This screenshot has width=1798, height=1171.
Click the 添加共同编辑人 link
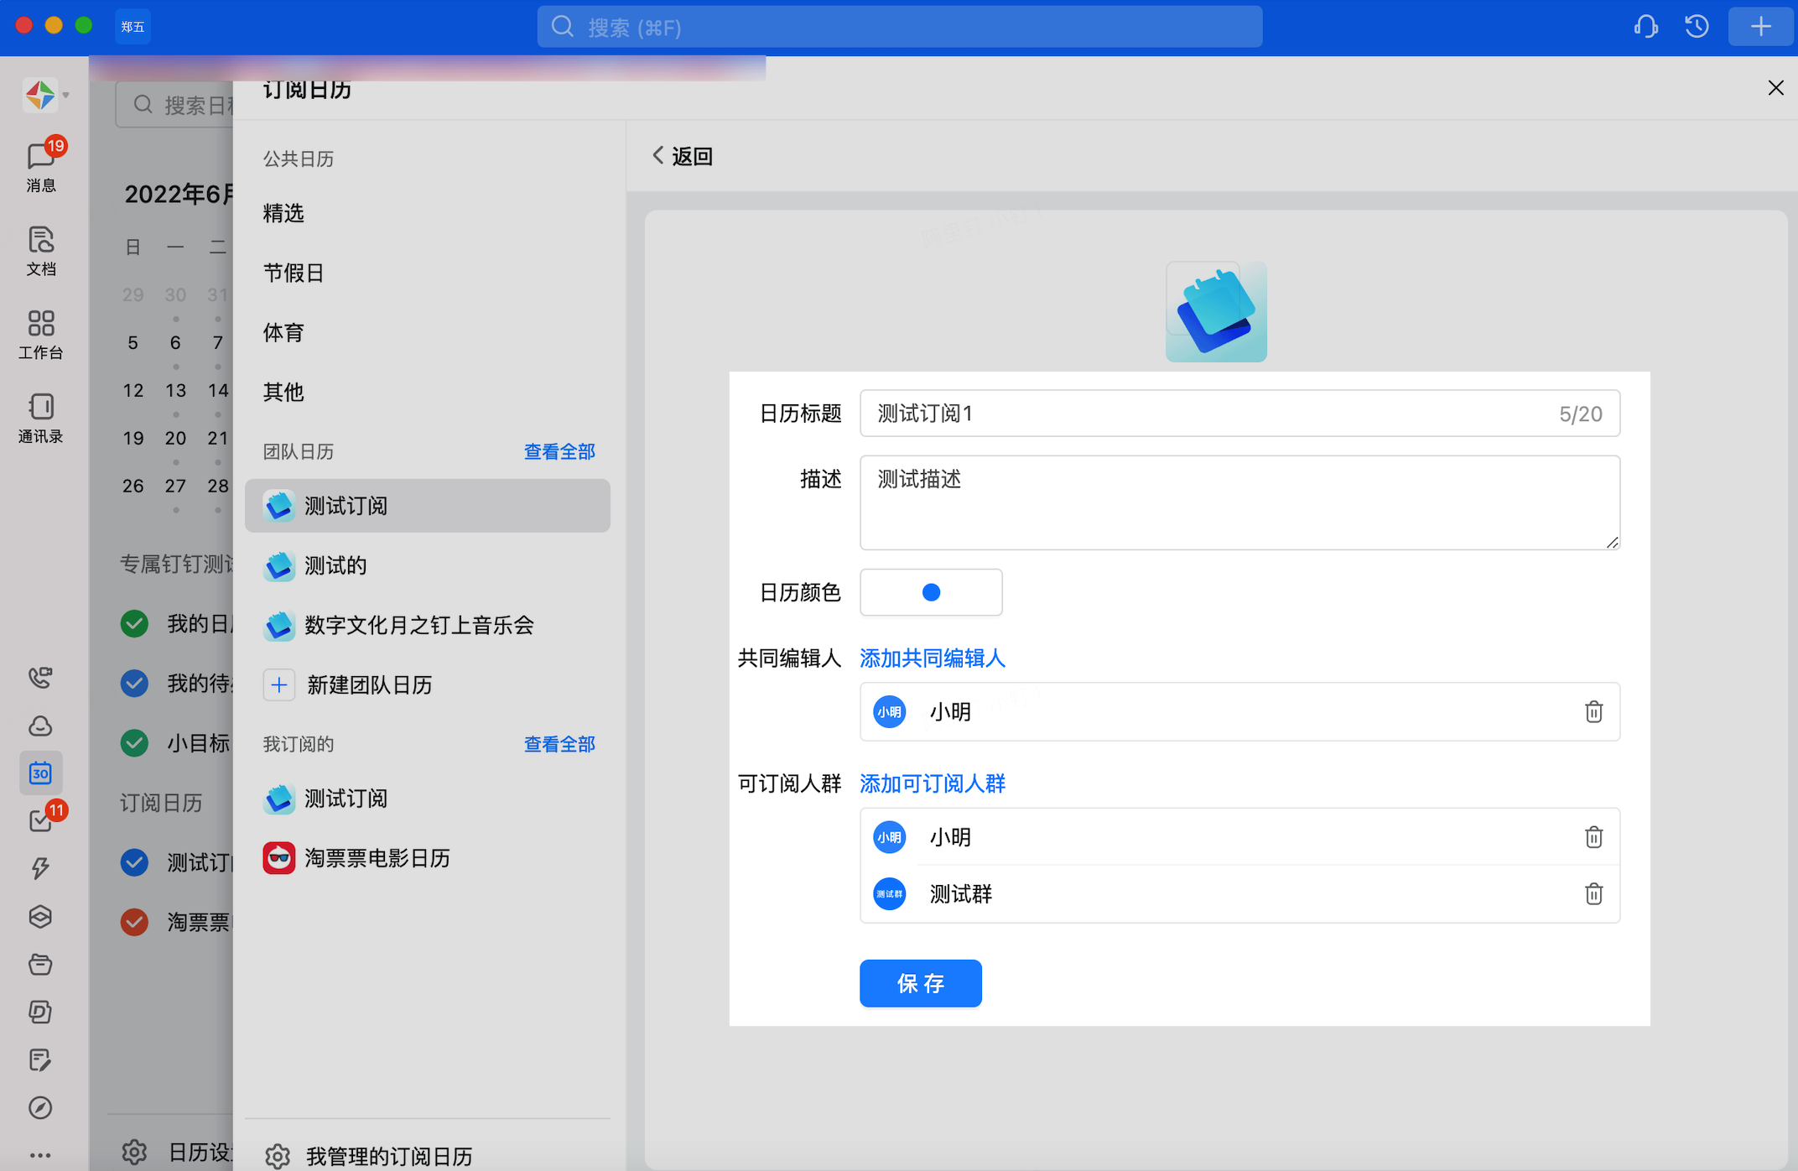tap(932, 658)
